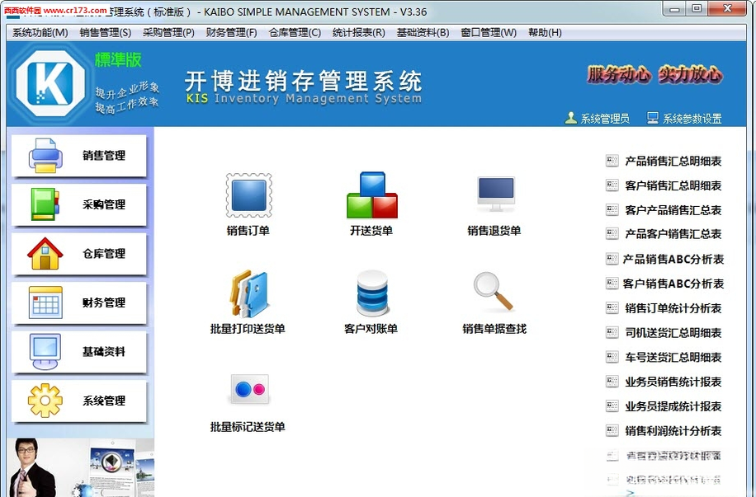Viewport: 756px width, 497px height.
Task: Open the 产品销售ABC分析表 report link
Action: 673,259
